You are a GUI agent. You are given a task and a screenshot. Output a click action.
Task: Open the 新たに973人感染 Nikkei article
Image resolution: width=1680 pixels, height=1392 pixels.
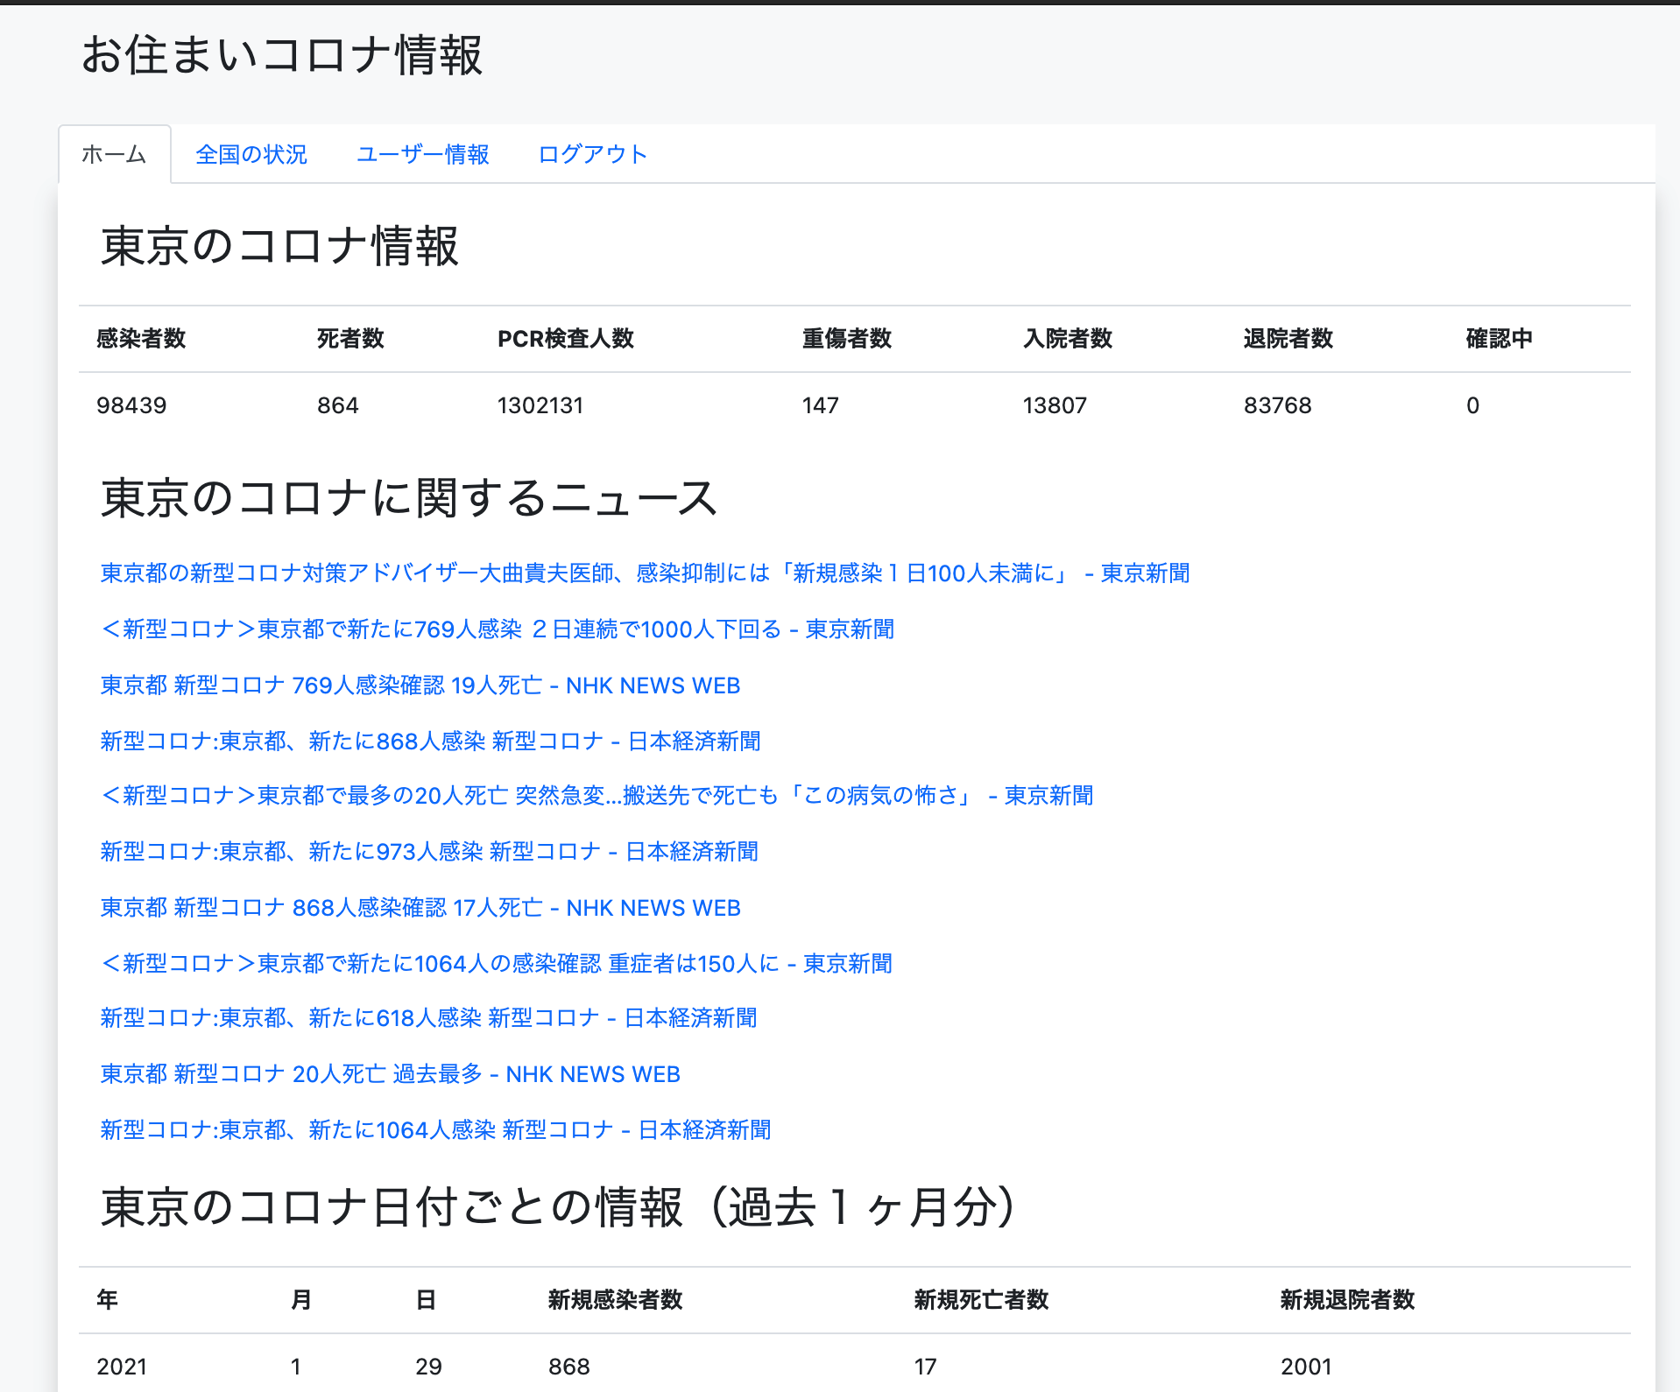428,852
